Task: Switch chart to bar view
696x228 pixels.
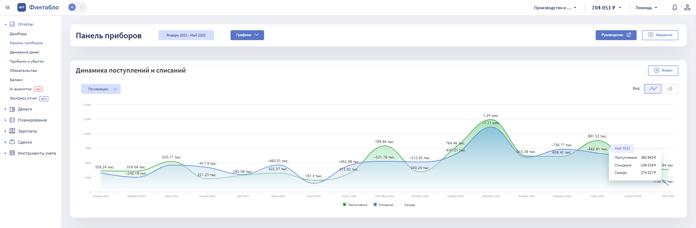Action: pyautogui.click(x=670, y=89)
